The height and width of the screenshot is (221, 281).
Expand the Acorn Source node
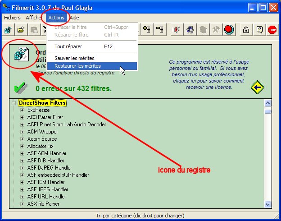tap(22, 139)
